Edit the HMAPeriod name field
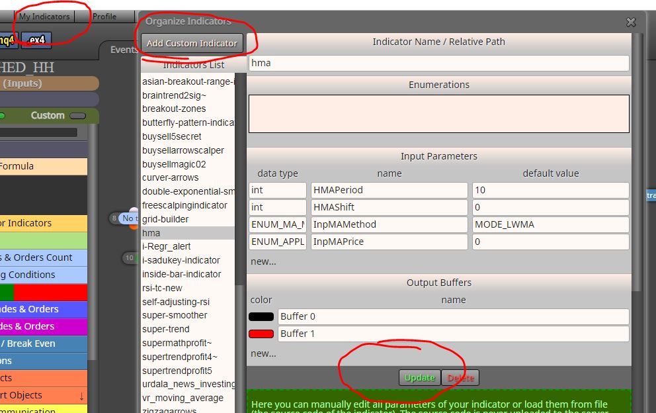The image size is (656, 413). [x=389, y=190]
